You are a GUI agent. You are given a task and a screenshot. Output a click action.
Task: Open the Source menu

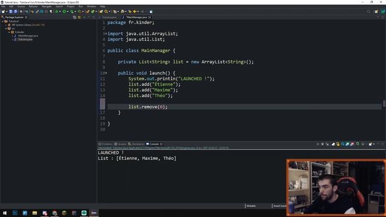click(x=21, y=7)
